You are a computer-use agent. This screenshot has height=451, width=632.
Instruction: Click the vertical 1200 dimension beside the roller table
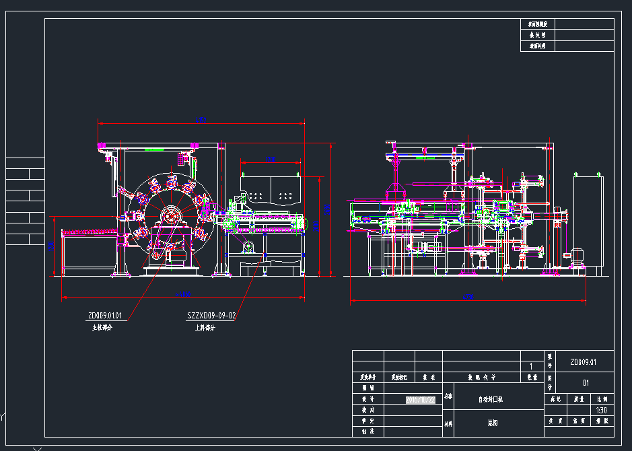coord(50,246)
